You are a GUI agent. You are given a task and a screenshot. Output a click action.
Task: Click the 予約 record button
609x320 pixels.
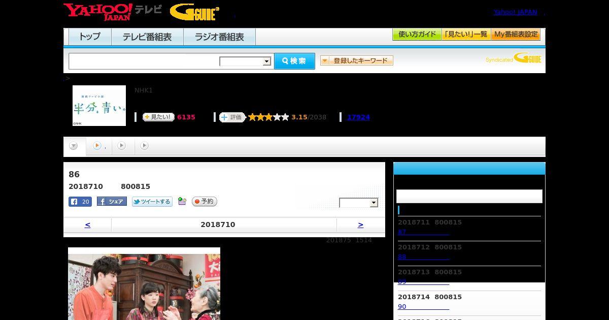tap(205, 202)
